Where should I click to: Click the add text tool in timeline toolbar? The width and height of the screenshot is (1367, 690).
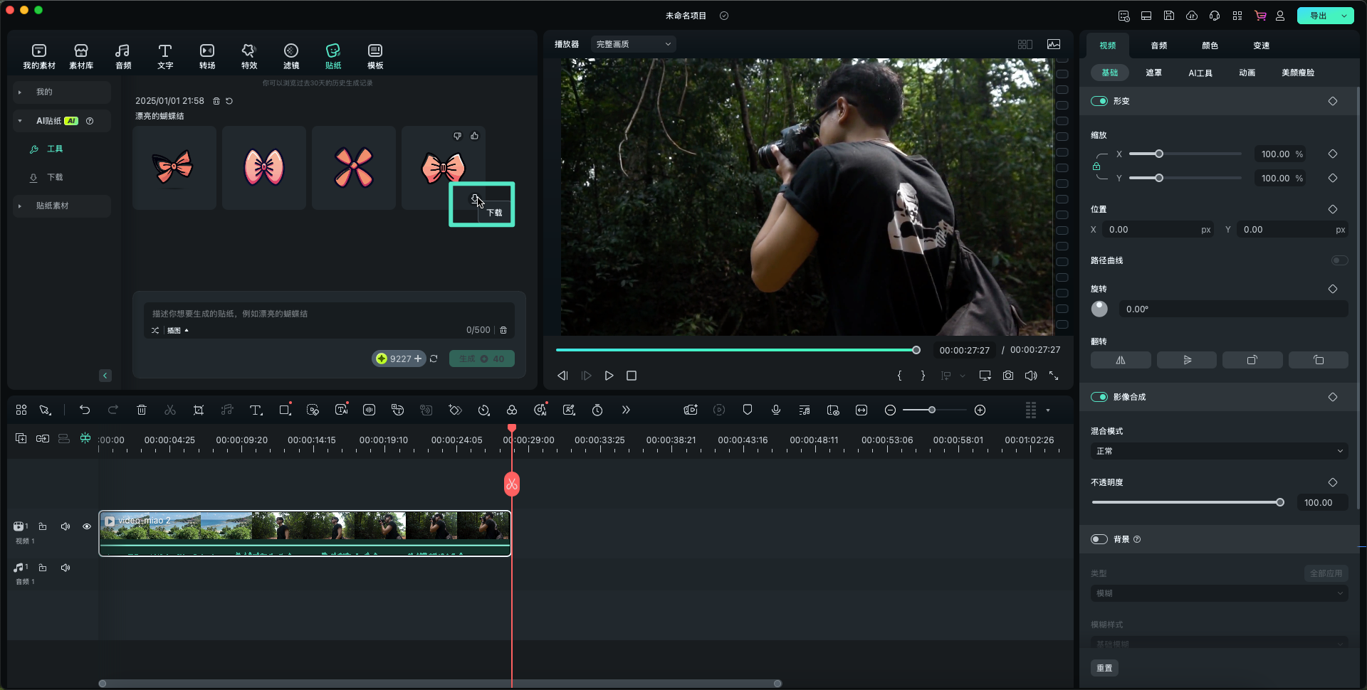pyautogui.click(x=256, y=410)
